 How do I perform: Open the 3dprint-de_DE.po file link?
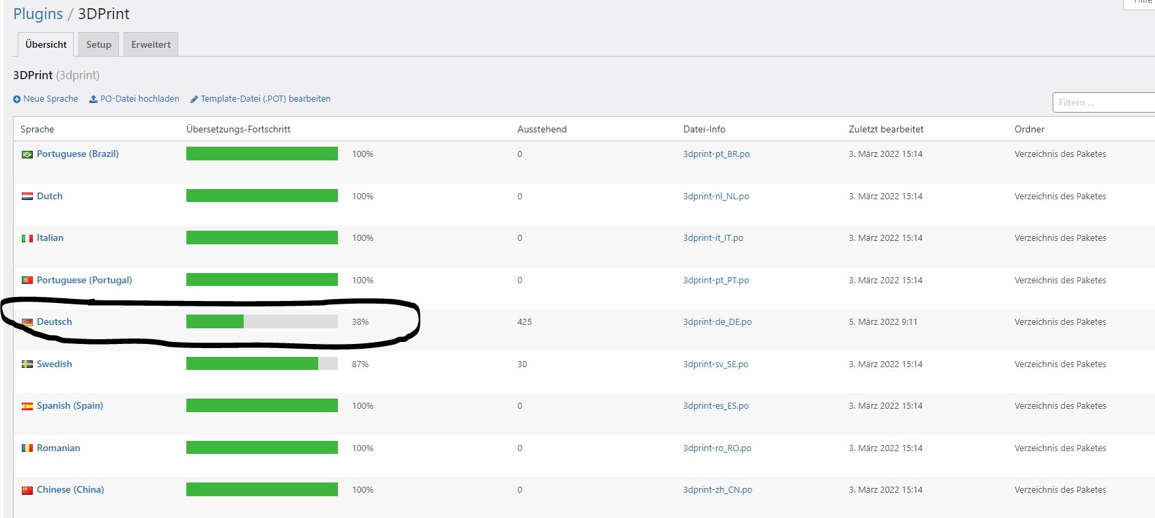pos(717,322)
